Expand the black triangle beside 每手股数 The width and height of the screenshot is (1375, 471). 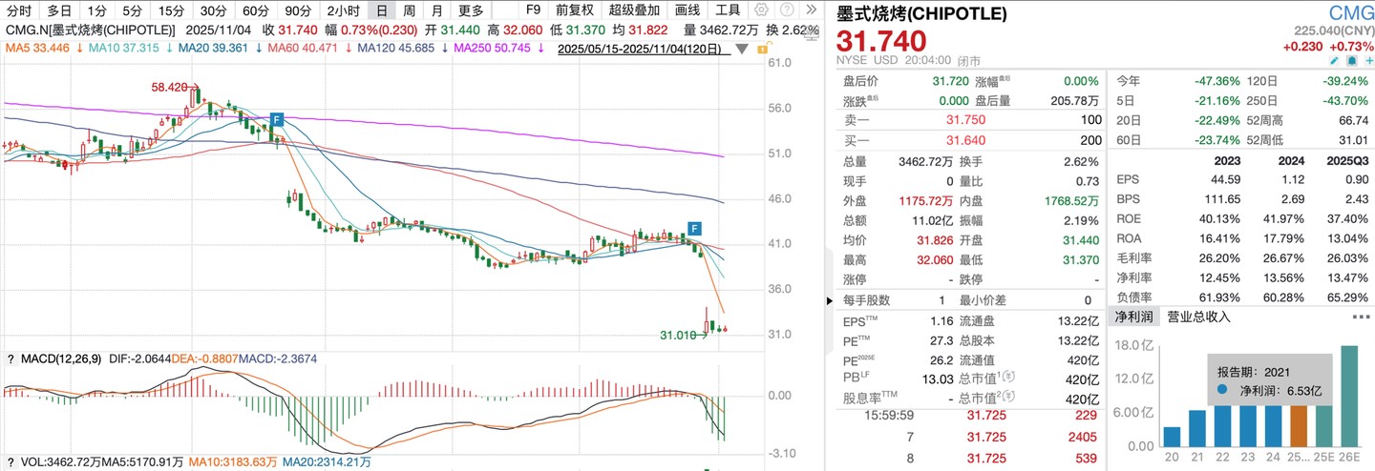tap(830, 300)
